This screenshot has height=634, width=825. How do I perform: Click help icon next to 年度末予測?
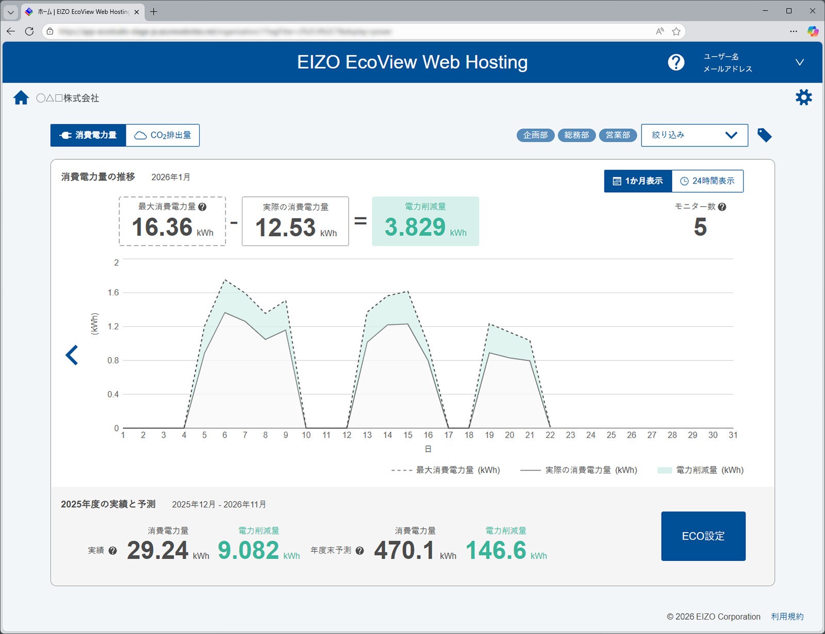click(x=360, y=550)
